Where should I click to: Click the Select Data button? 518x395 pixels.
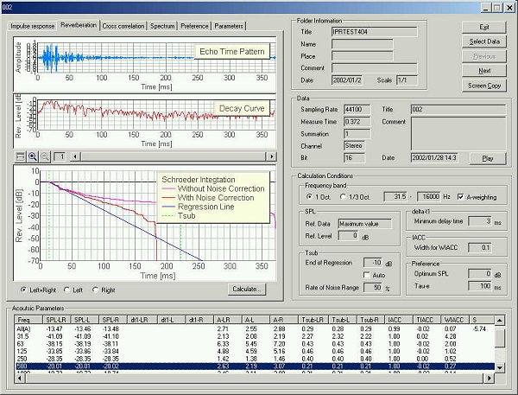(484, 41)
